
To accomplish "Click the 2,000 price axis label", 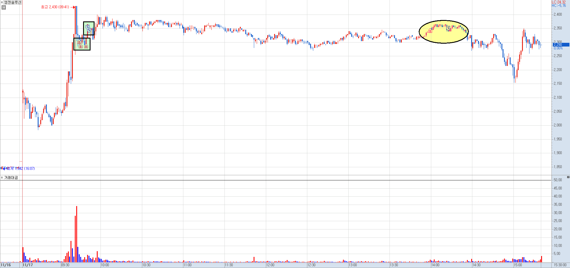I will [558, 125].
